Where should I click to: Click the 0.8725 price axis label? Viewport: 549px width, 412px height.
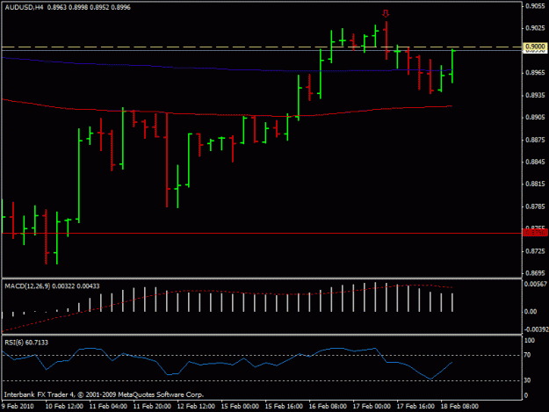[535, 251]
